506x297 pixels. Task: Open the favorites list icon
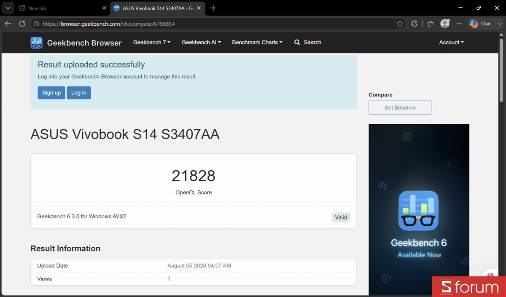(430, 24)
